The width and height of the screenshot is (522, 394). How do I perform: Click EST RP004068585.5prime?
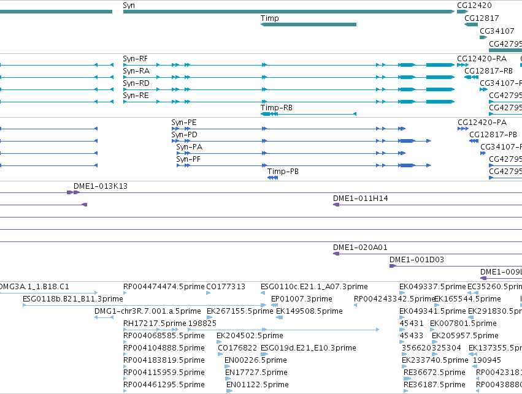(x=164, y=336)
